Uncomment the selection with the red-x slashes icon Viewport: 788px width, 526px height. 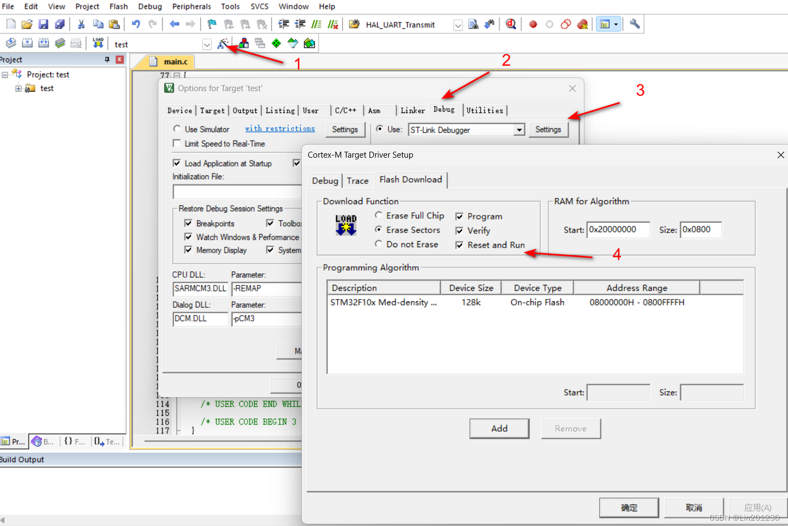tap(333, 24)
